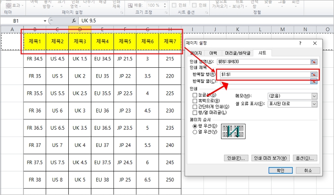Open the Name Box dropdown arrow
The image size is (334, 195).
(45, 21)
